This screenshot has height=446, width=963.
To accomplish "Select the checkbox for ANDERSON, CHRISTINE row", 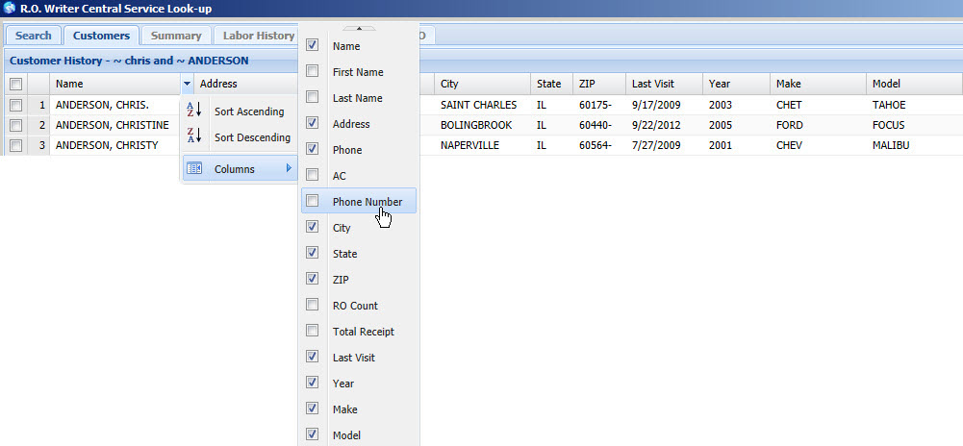I will coord(15,125).
